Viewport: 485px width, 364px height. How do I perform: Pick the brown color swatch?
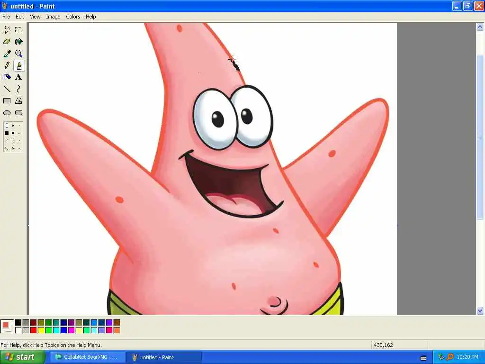[117, 322]
